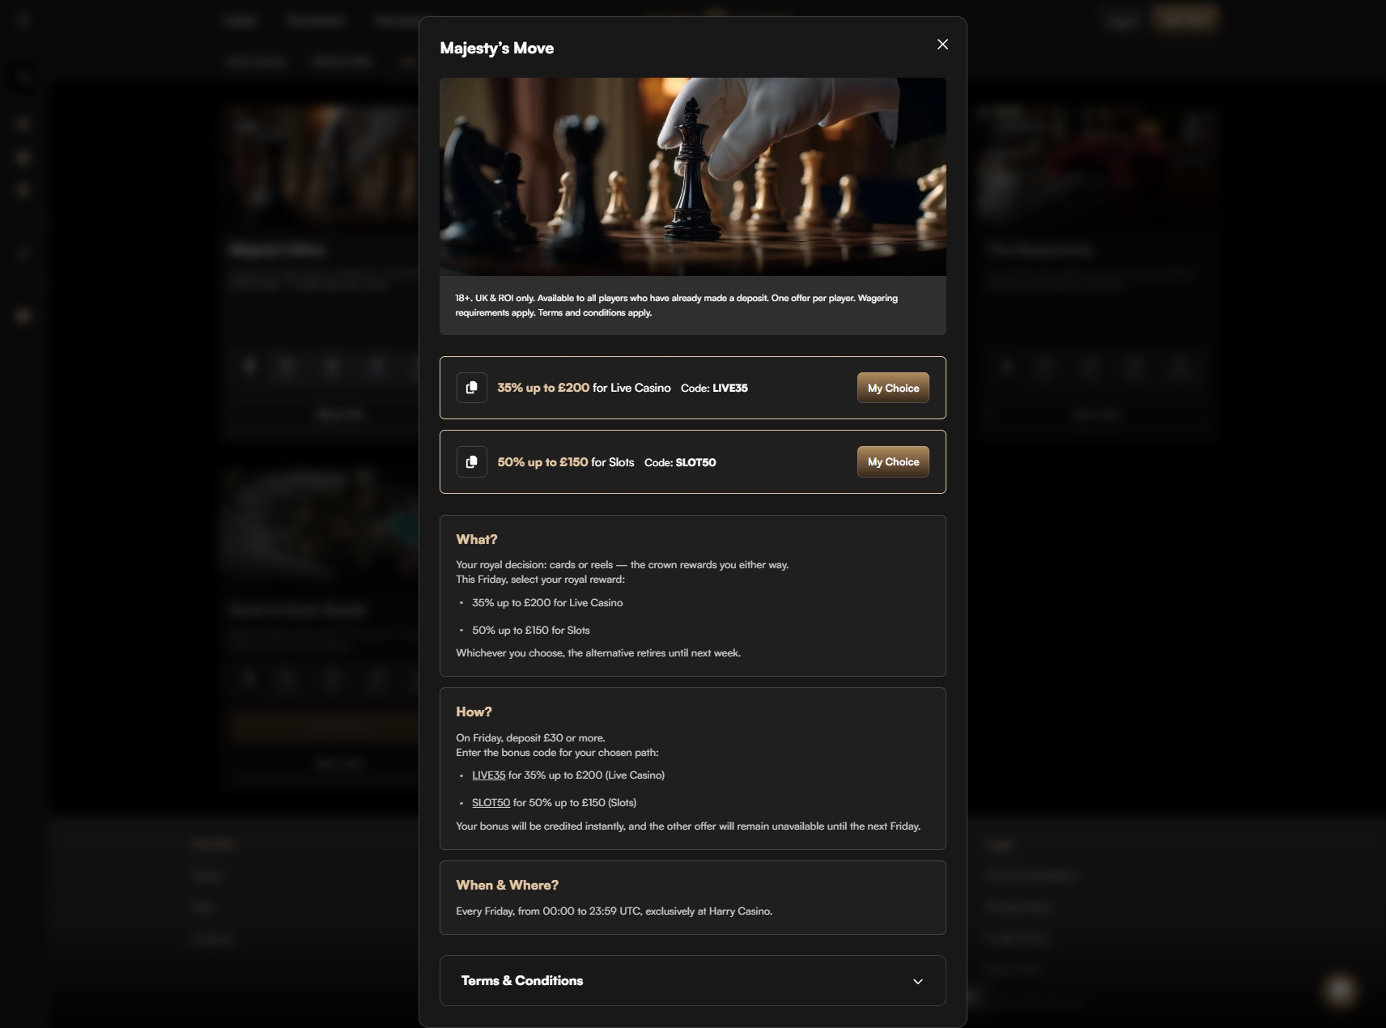Follow the underlined LIVE35 link

[488, 775]
